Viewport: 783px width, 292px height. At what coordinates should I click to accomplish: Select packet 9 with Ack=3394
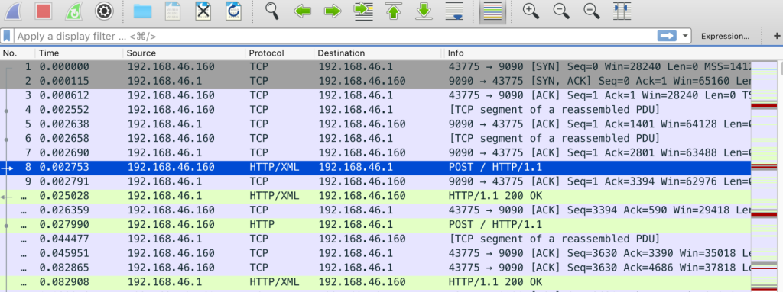click(x=375, y=182)
